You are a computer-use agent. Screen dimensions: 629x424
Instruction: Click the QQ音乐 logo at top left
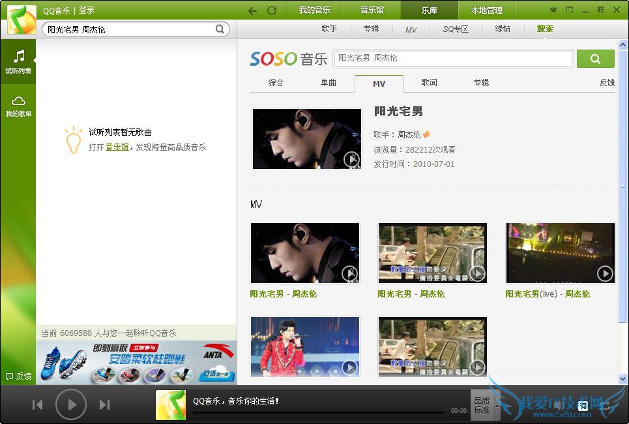[22, 20]
